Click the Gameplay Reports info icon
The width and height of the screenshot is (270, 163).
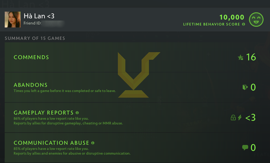pos(77,113)
